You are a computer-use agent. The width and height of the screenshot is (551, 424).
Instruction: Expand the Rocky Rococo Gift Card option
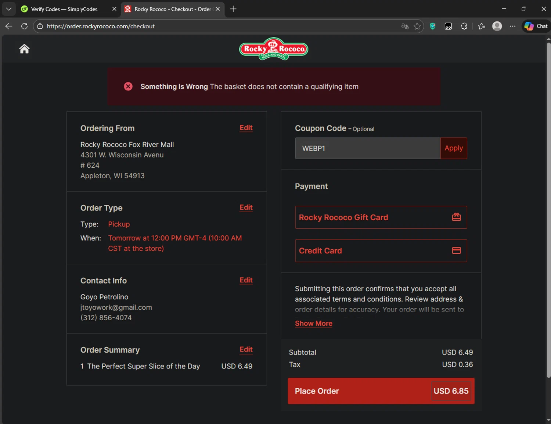coord(381,217)
